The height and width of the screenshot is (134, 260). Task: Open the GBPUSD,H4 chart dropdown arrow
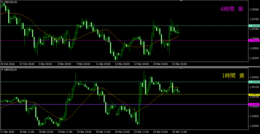point(2,2)
